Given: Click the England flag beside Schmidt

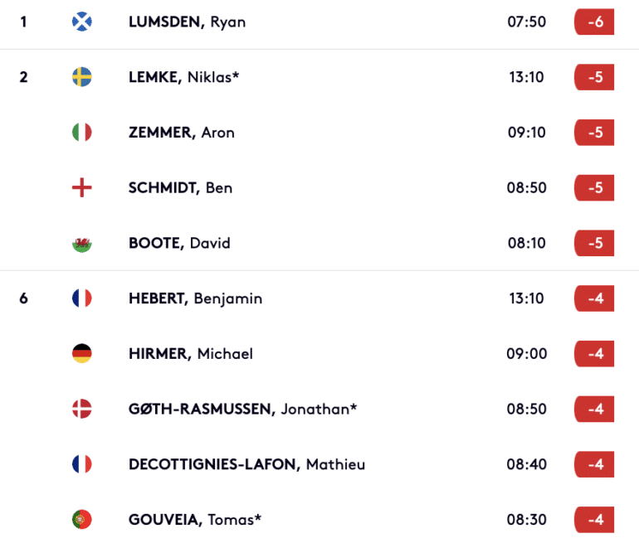Looking at the screenshot, I should pyautogui.click(x=82, y=187).
